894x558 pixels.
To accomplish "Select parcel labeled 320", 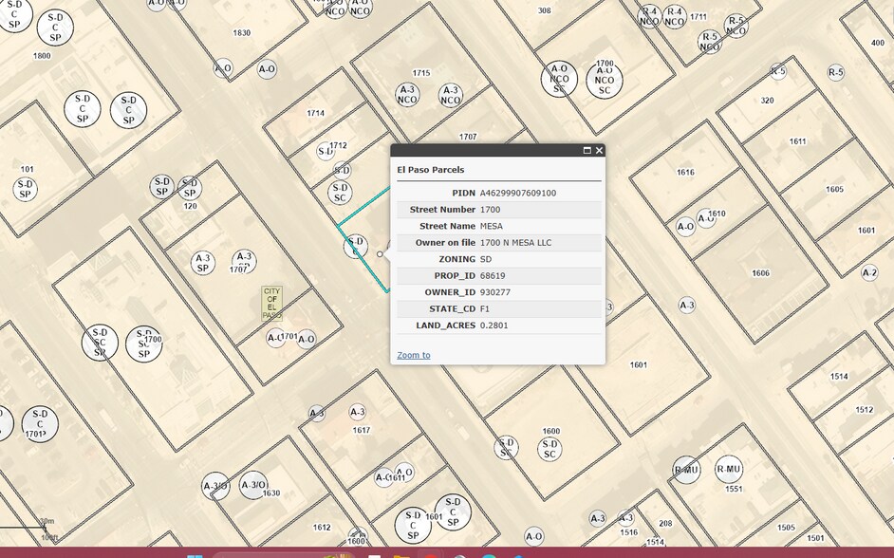I will point(767,100).
